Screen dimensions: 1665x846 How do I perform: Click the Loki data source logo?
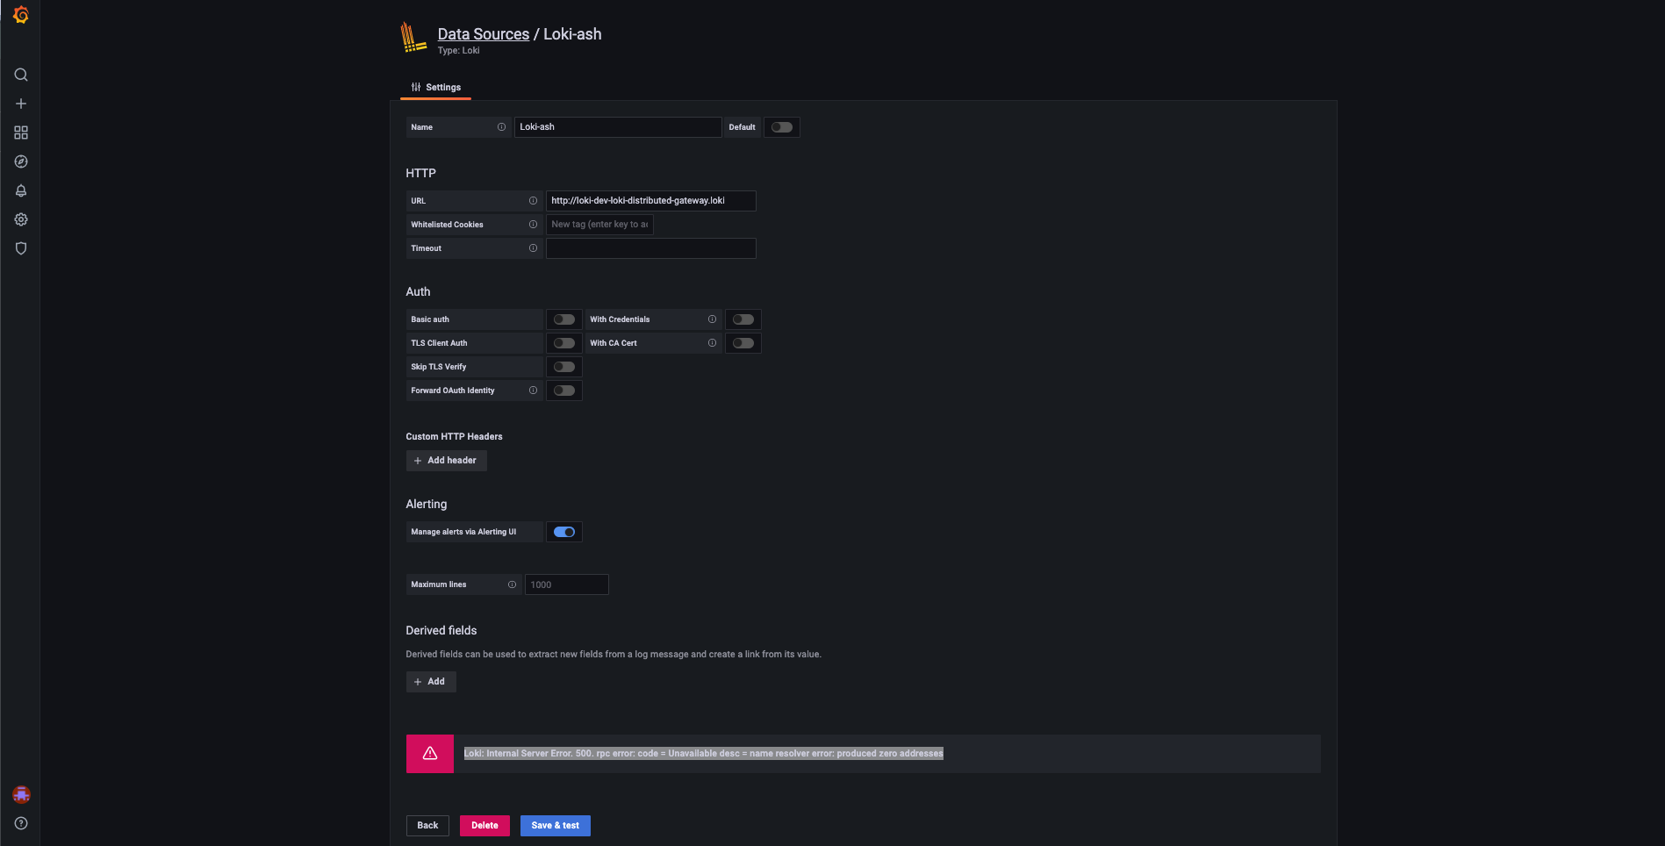413,38
